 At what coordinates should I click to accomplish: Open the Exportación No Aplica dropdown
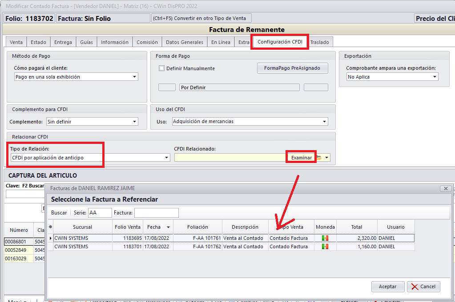pos(435,77)
